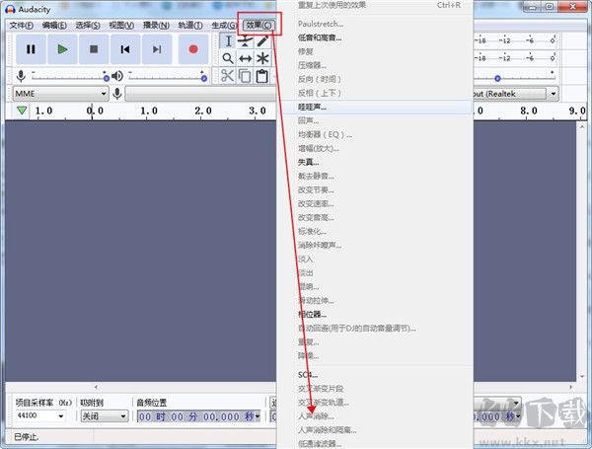Image resolution: width=592 pixels, height=449 pixels.
Task: Adjust the blue slider knob right of the menu
Action: [x=497, y=78]
